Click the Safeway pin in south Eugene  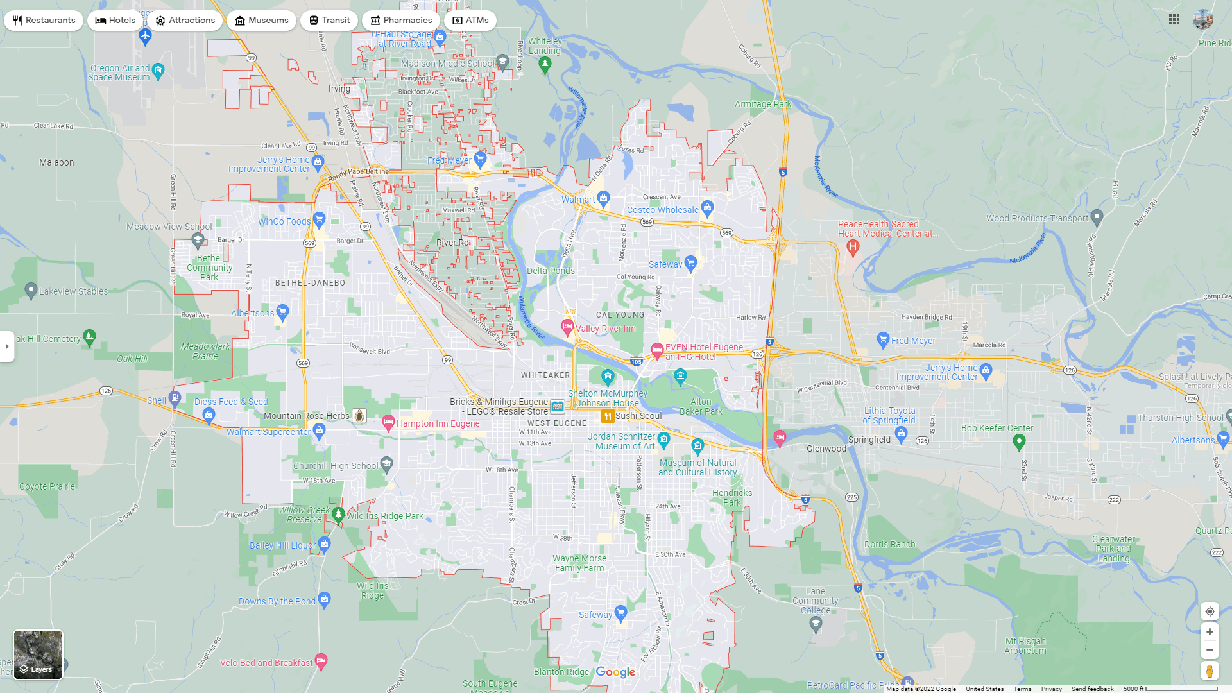(620, 613)
